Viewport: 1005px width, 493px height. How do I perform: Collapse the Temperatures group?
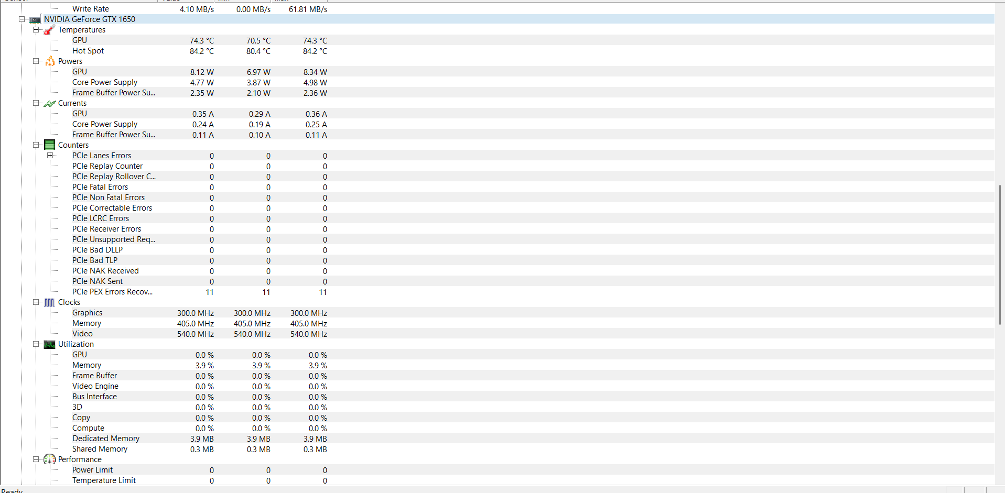click(x=36, y=30)
